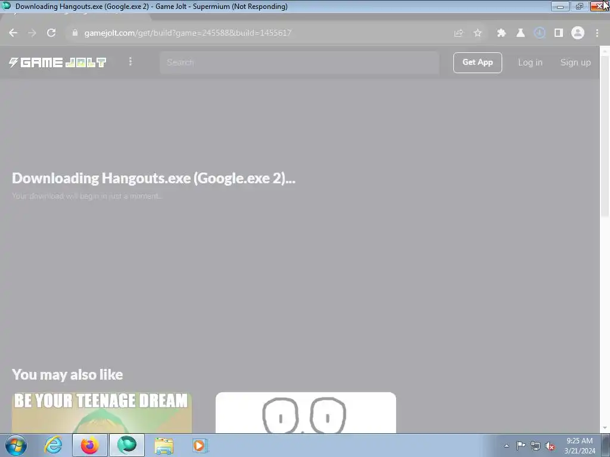Click into the Game Jolt Search field
This screenshot has width=610, height=457.
tap(299, 62)
